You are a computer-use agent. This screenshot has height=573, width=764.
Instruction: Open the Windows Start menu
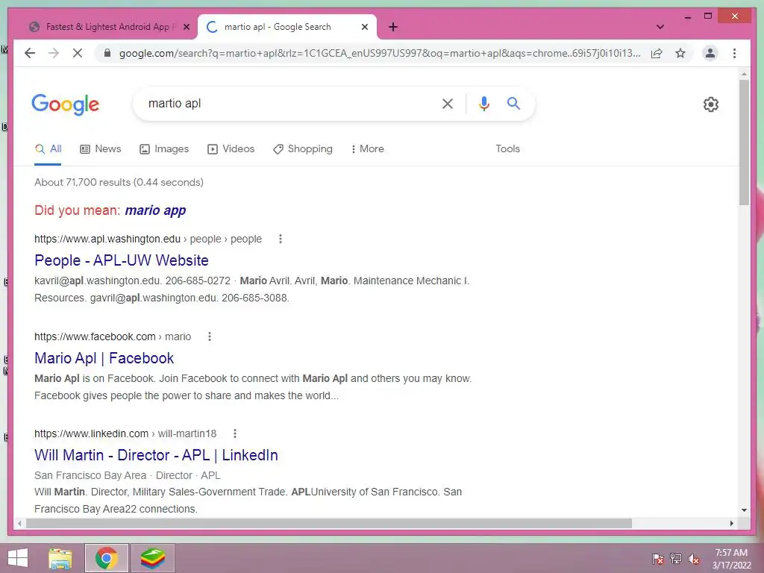18,558
